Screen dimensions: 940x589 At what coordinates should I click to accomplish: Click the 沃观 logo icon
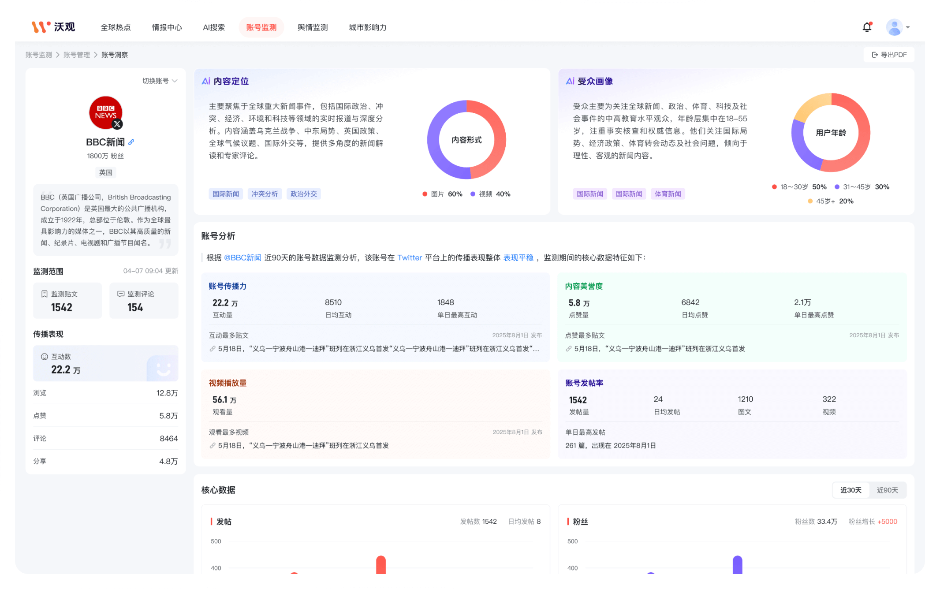(41, 27)
